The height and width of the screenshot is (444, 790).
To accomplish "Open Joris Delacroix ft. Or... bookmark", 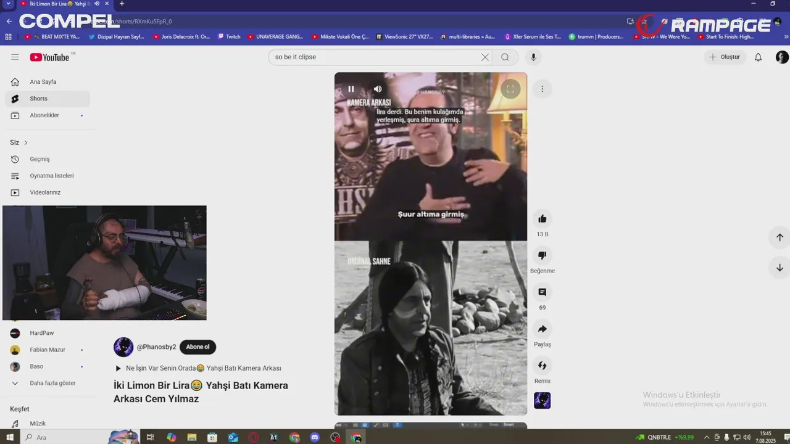I will coord(181,37).
